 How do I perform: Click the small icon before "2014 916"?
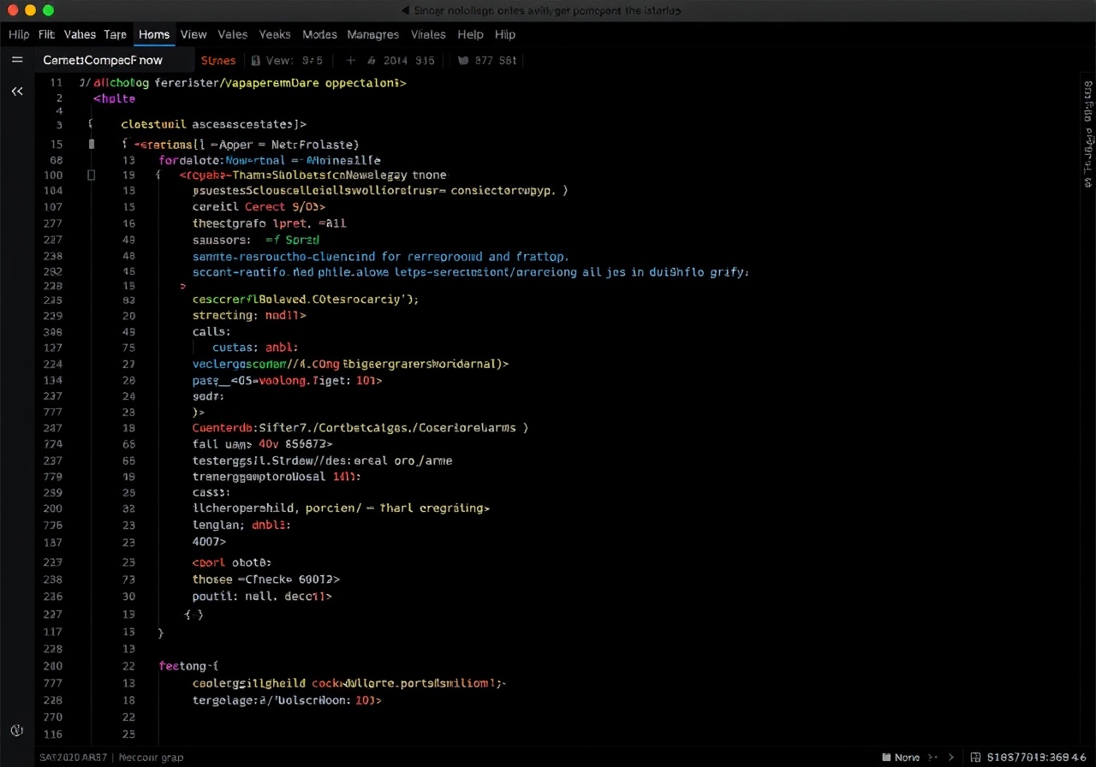372,61
